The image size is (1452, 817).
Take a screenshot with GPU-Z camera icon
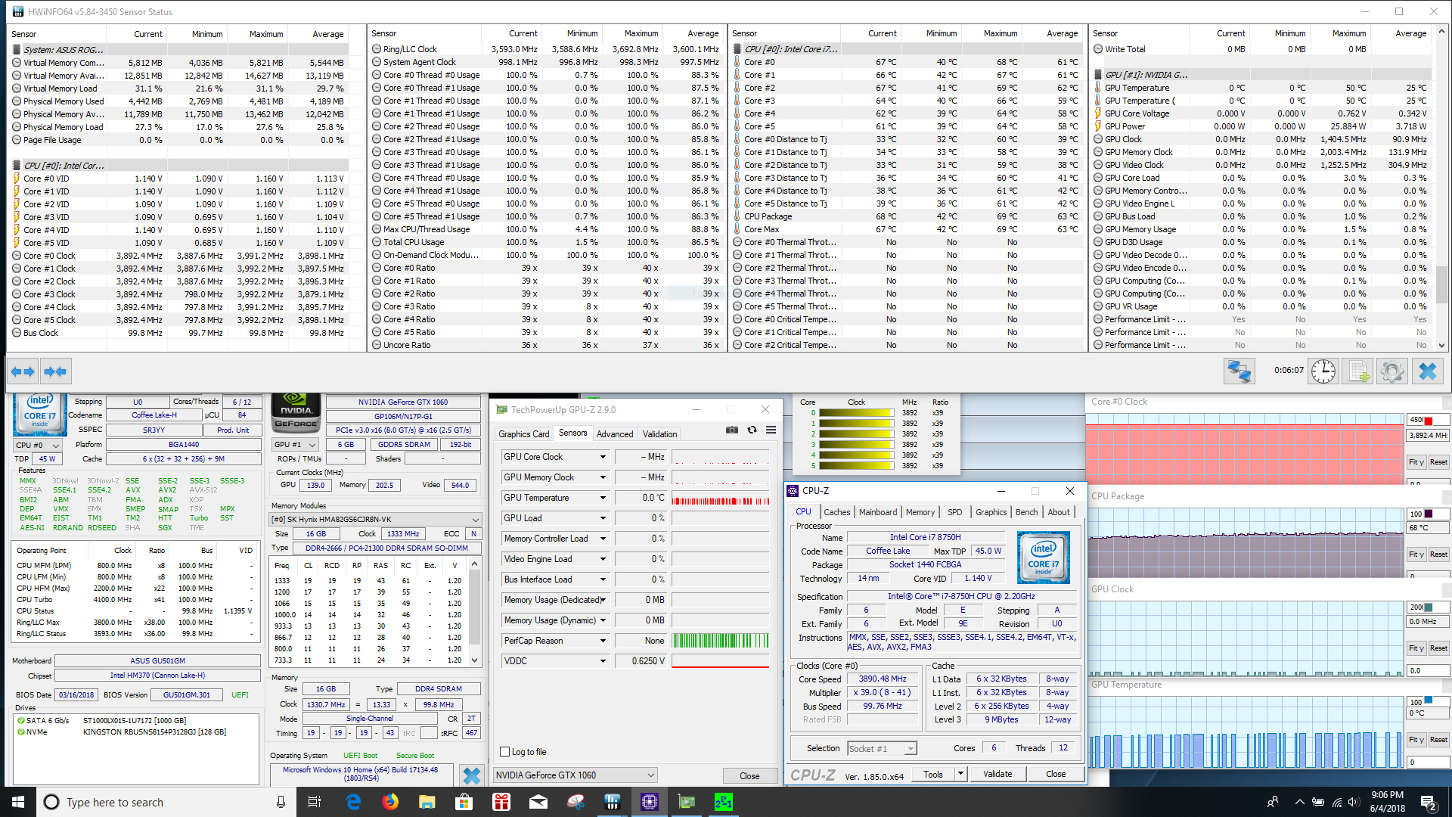click(732, 430)
